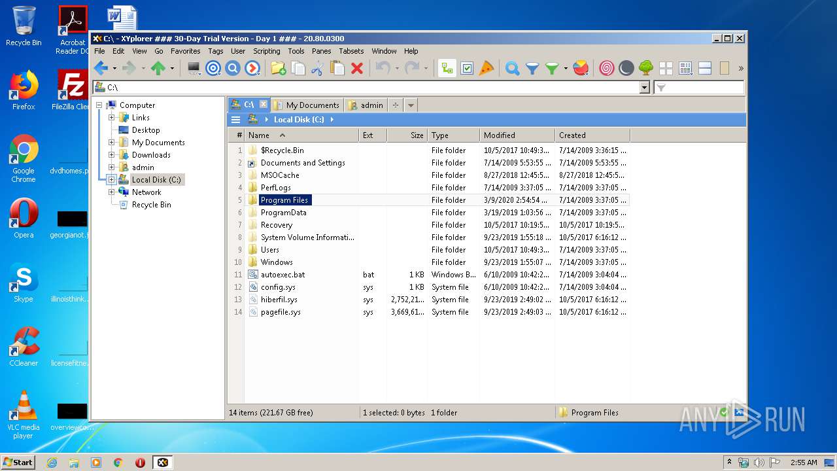Click the blue circle magnifier toolbar icon

point(233,68)
